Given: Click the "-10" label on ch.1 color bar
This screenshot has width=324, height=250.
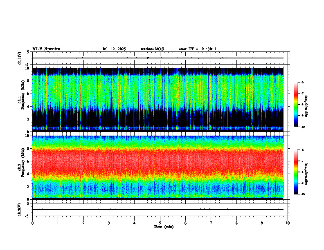Looking at the screenshot, I should [x=303, y=127].
